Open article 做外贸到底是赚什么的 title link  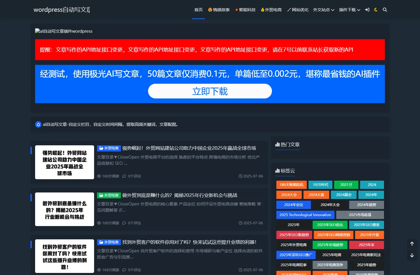pos(180,195)
